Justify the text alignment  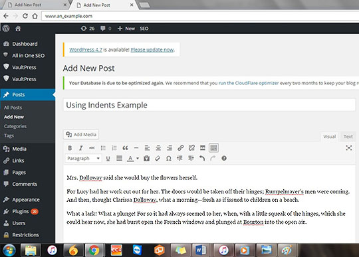click(119, 158)
